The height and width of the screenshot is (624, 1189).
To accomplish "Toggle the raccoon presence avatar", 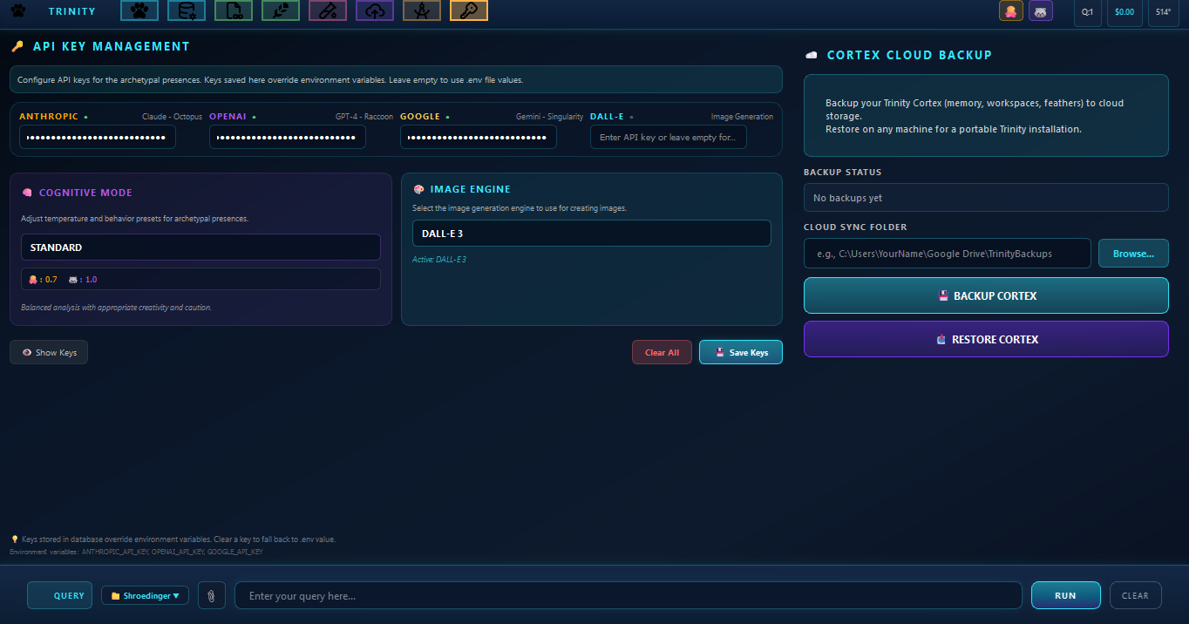I will point(1040,11).
